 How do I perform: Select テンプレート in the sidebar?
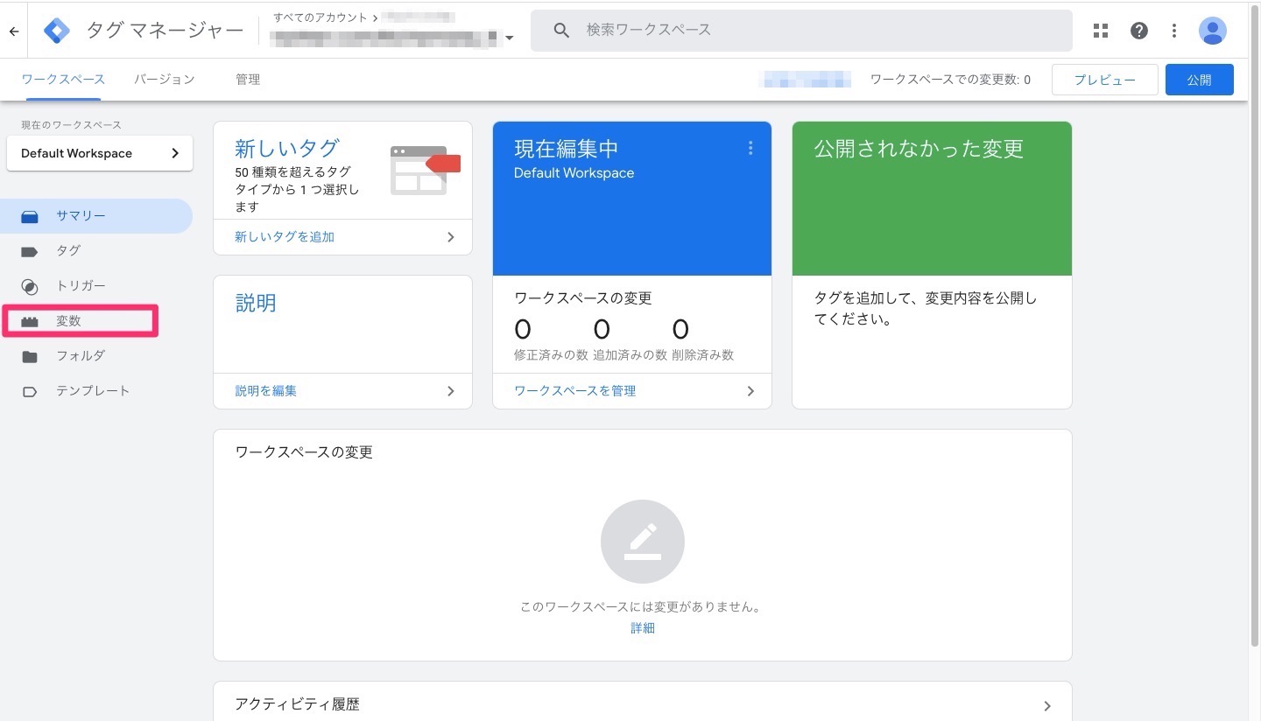pos(96,391)
